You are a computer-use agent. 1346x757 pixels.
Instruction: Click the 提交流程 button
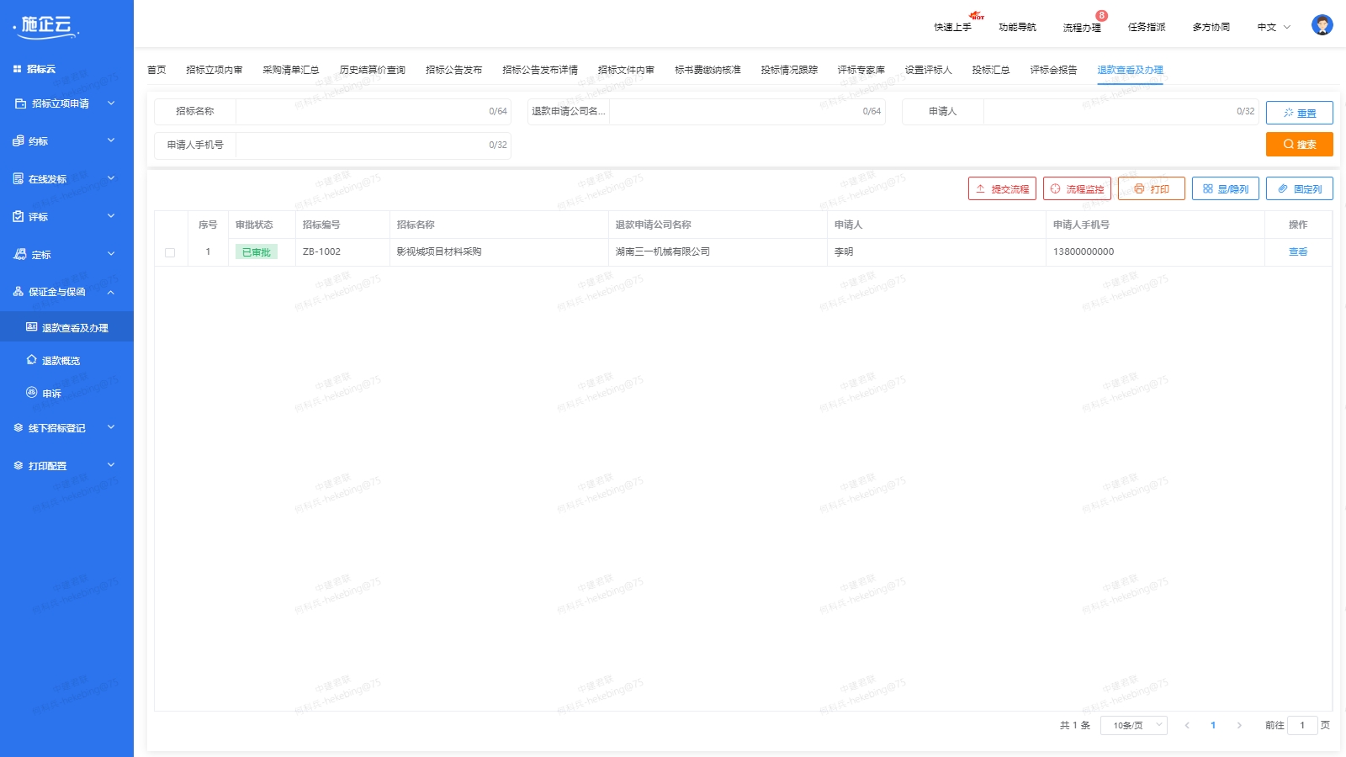click(1002, 188)
